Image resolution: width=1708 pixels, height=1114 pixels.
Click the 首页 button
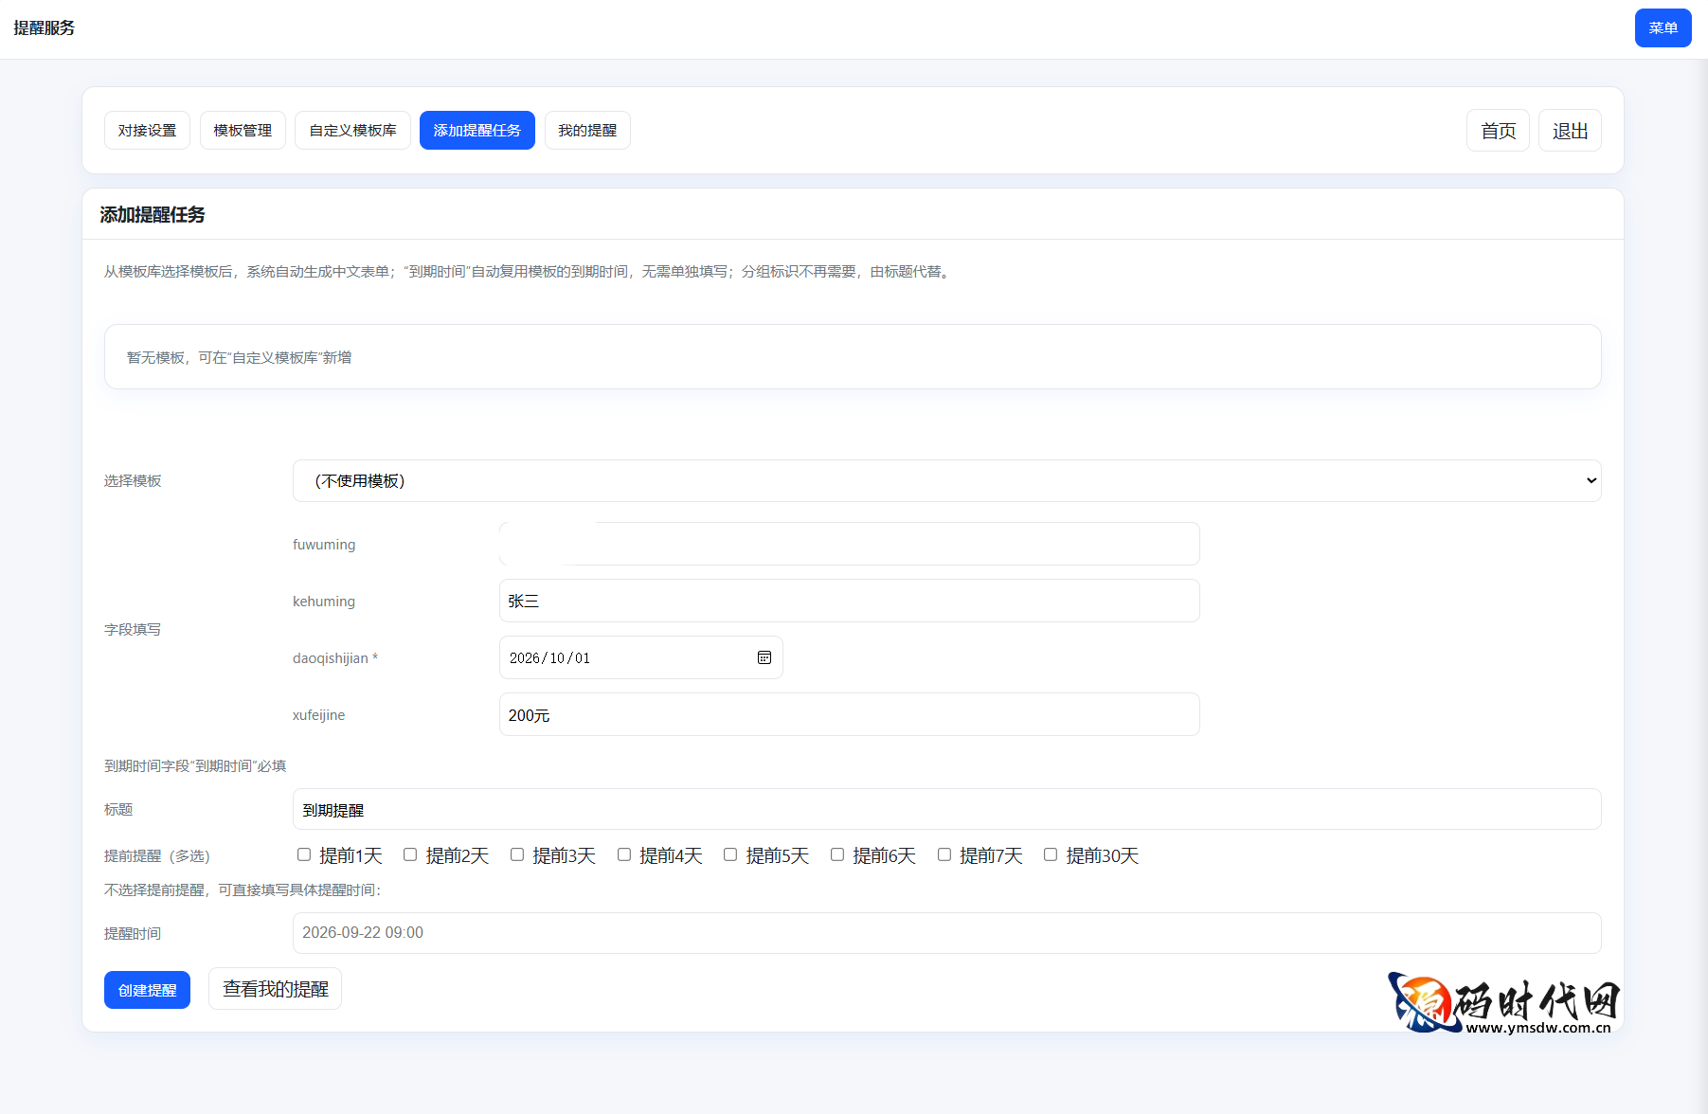tap(1498, 131)
